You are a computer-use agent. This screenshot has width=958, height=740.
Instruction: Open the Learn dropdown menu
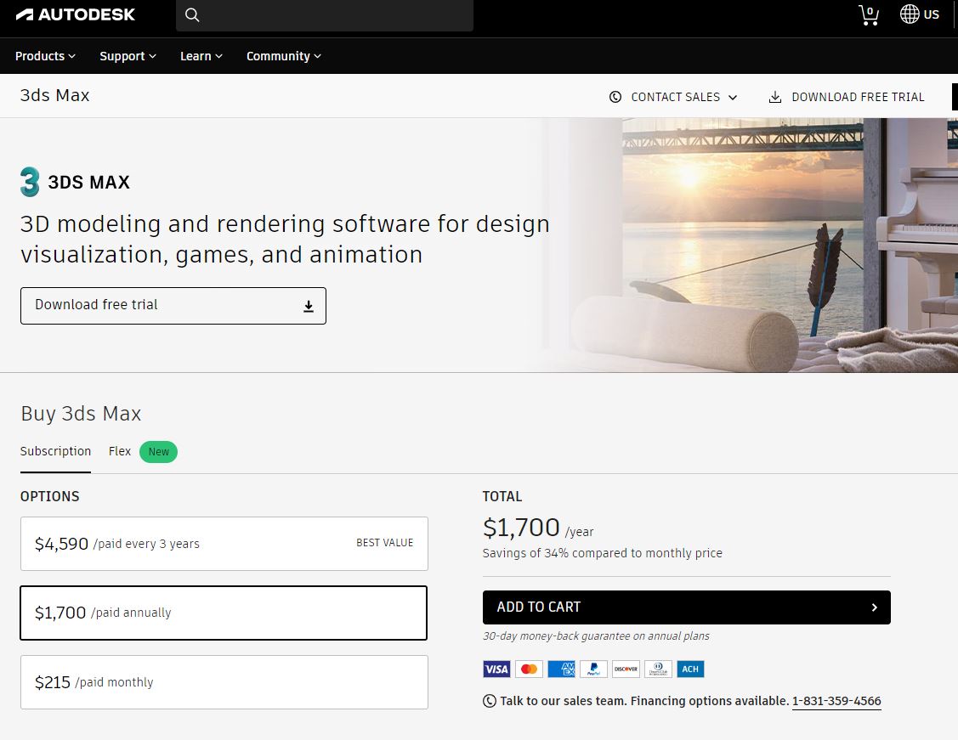pyautogui.click(x=201, y=56)
